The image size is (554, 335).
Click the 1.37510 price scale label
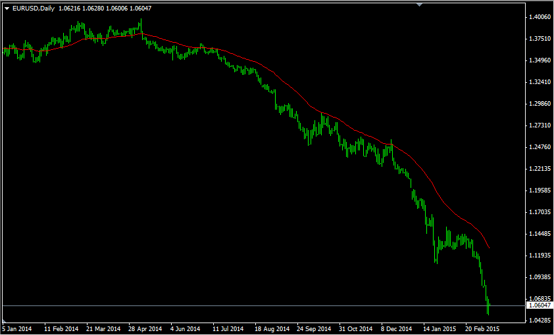tap(540, 39)
